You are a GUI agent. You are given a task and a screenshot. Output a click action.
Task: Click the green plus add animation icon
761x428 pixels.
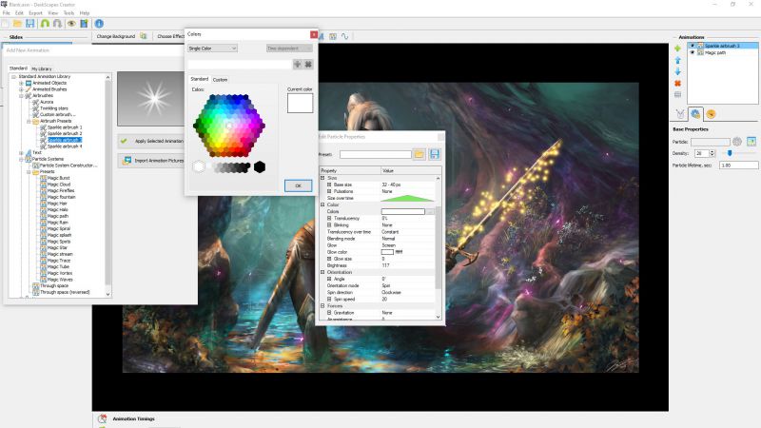(x=677, y=48)
